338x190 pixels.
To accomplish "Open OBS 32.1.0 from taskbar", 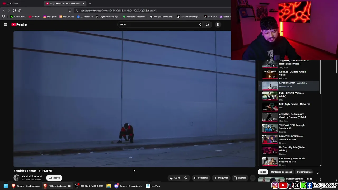I will coord(89,186).
